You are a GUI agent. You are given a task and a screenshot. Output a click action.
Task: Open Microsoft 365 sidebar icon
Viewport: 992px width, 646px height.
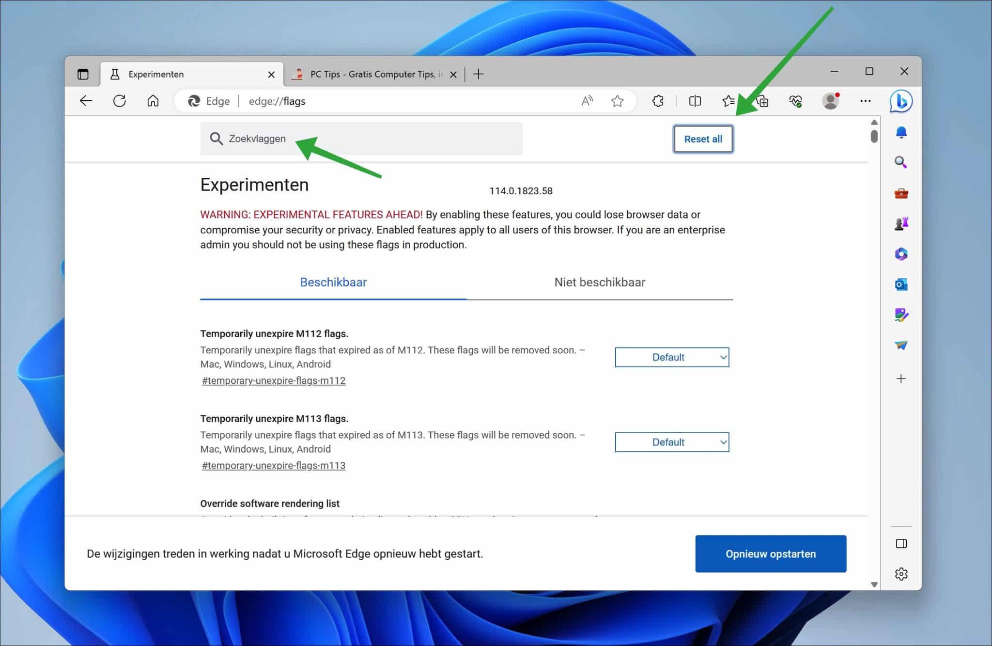tap(900, 253)
